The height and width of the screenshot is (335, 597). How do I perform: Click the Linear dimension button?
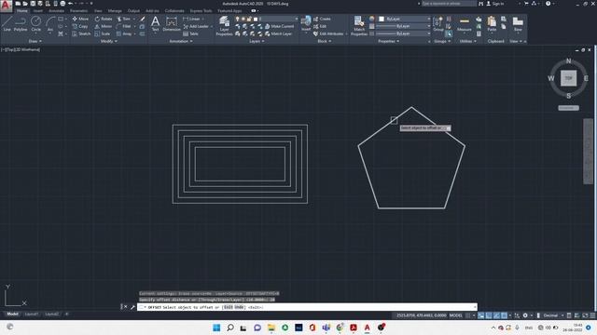click(191, 19)
